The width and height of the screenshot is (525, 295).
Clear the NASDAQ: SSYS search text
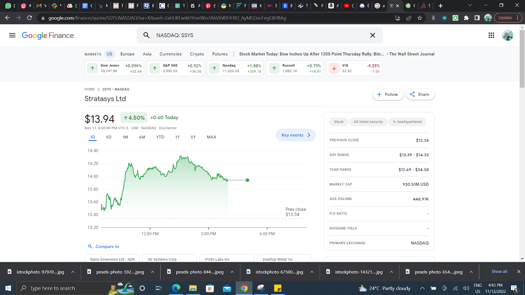372,35
